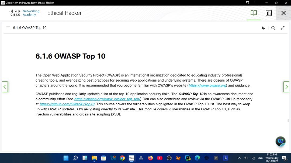Open the github.com/OWASP/Top10 link
This screenshot has height=163, width=291.
[x=67, y=104]
